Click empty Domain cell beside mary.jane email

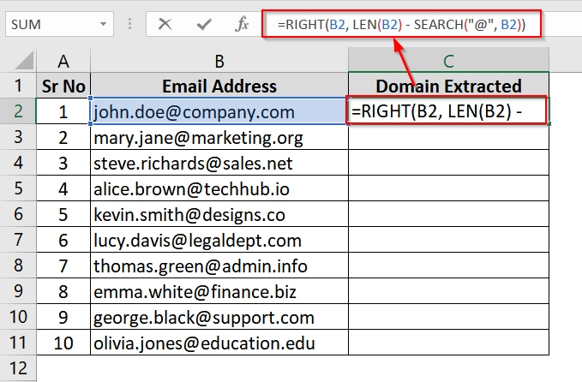click(448, 137)
